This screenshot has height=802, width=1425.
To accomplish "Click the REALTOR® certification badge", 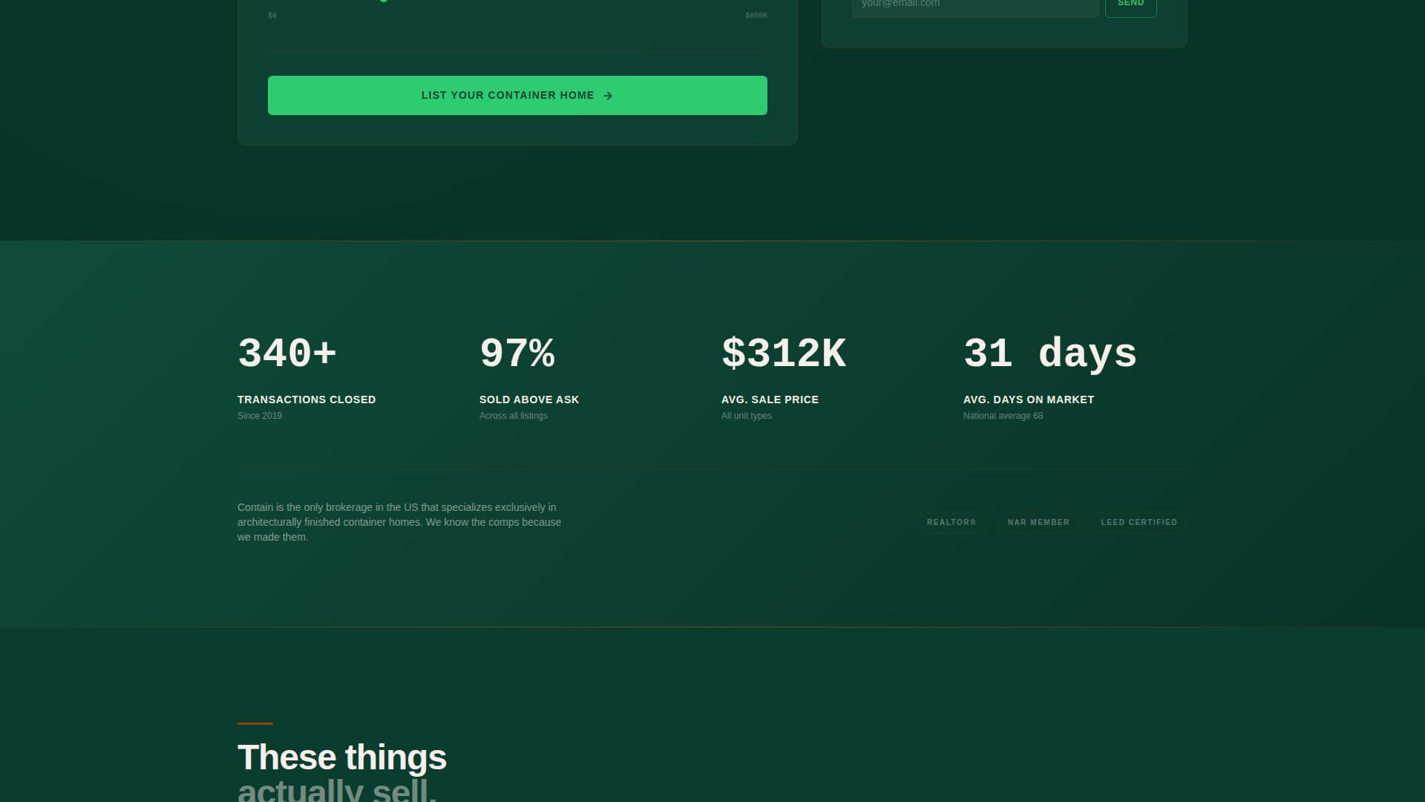I will pos(951,522).
